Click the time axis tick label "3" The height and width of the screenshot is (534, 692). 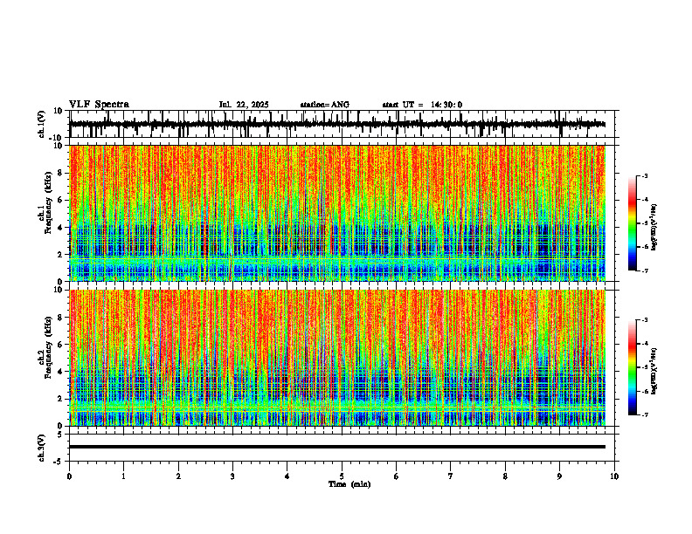point(232,476)
